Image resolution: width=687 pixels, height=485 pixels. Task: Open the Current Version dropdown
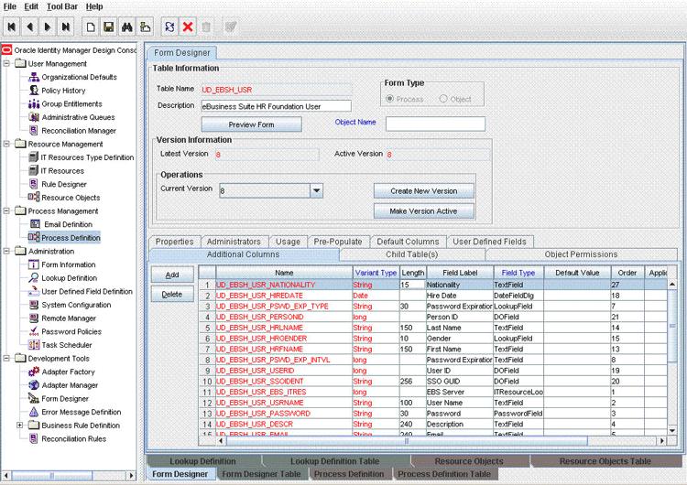point(316,190)
